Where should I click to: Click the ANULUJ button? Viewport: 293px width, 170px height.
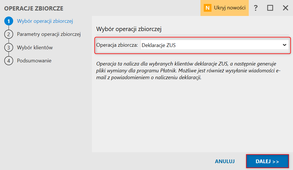[x=225, y=161]
